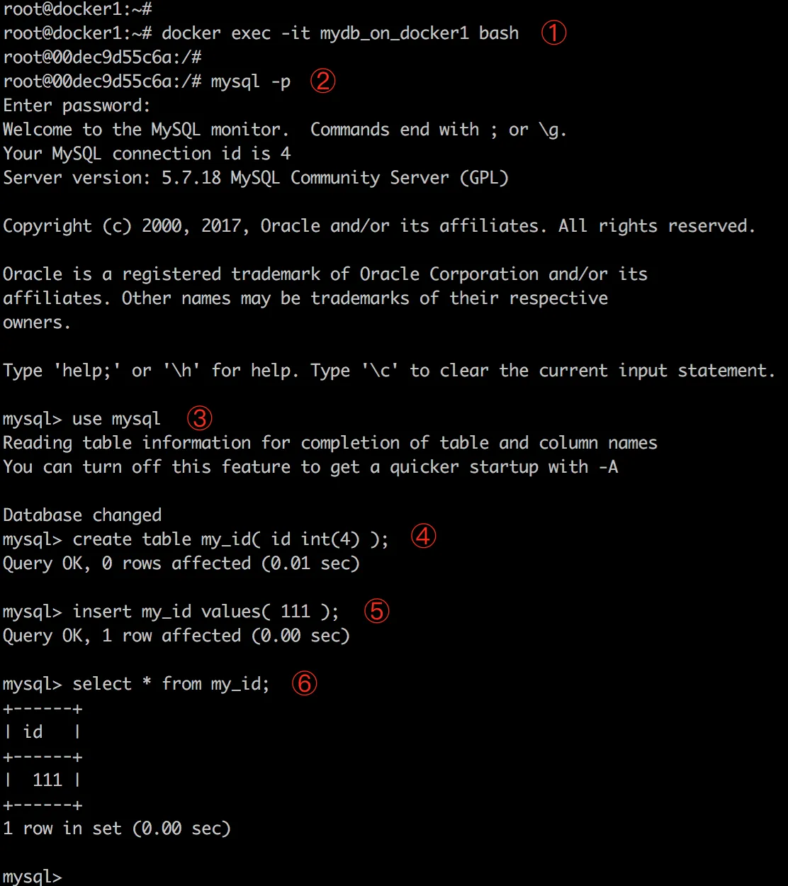
Task: Click the "Server version: 5.7.18" line
Action: [256, 178]
